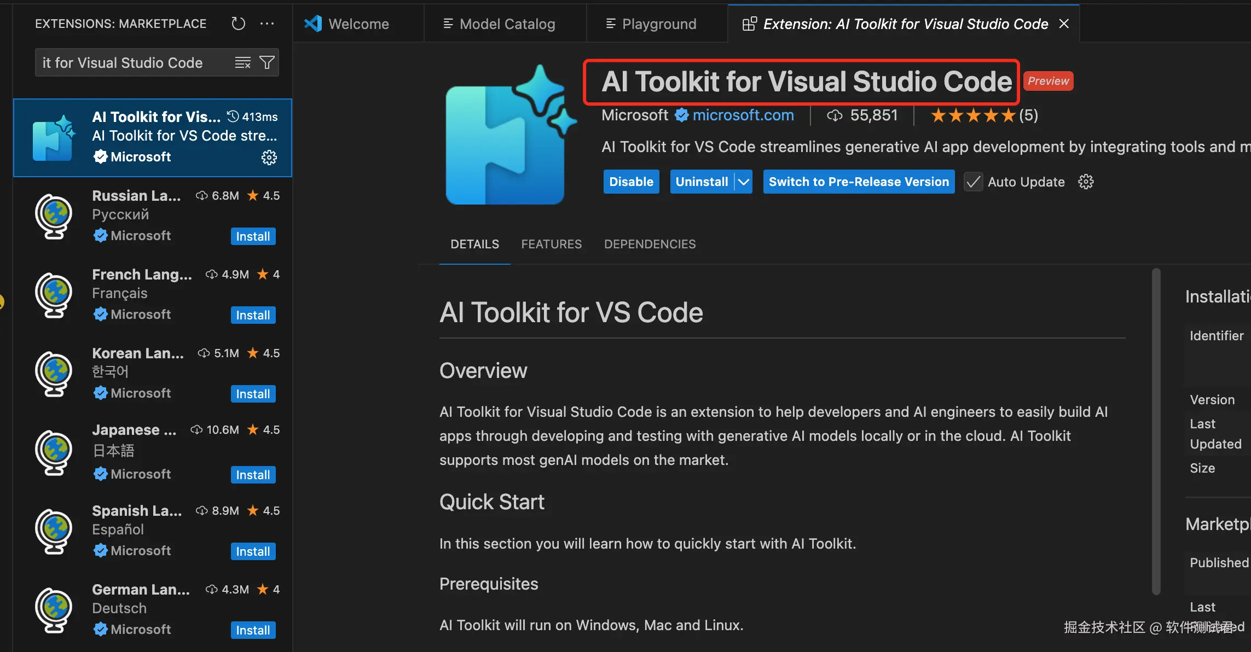
Task: Click the Russian Language Pack globe icon
Action: [54, 216]
